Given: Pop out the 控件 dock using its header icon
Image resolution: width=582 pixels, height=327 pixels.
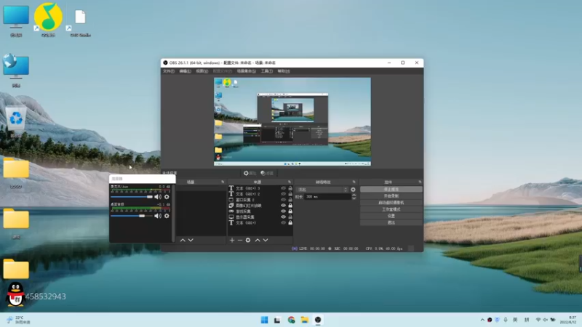Looking at the screenshot, I should click(420, 182).
